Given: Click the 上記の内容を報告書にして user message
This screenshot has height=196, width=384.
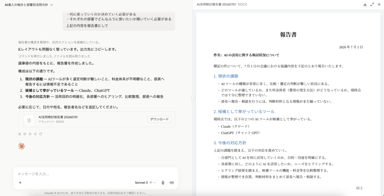Looking at the screenshot, I should [x=87, y=26].
